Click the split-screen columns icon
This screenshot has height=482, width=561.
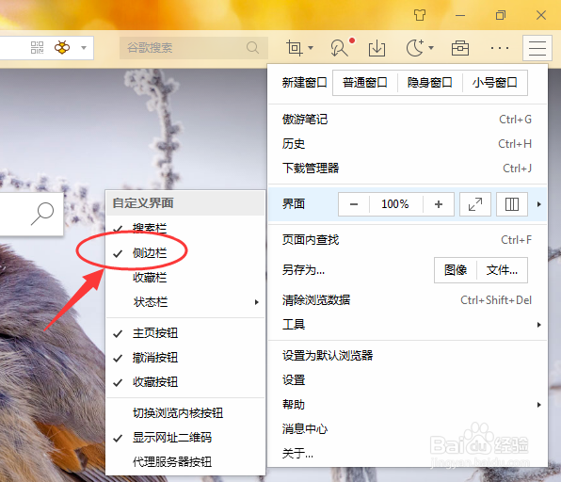click(x=512, y=204)
